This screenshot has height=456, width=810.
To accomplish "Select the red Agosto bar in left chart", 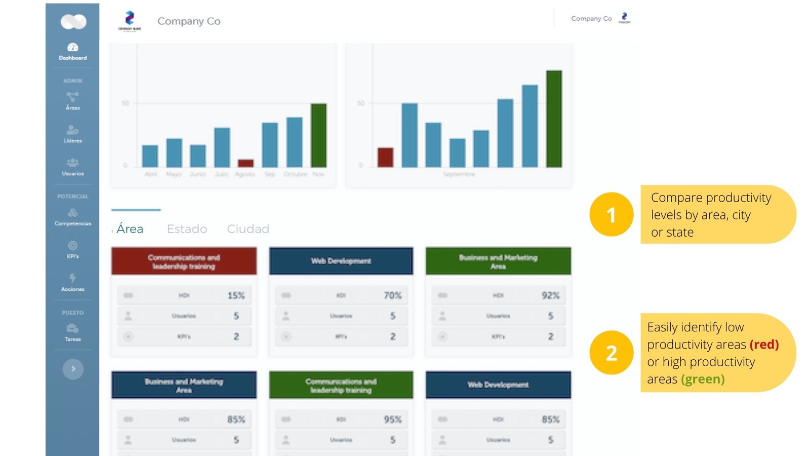I will coord(246,163).
